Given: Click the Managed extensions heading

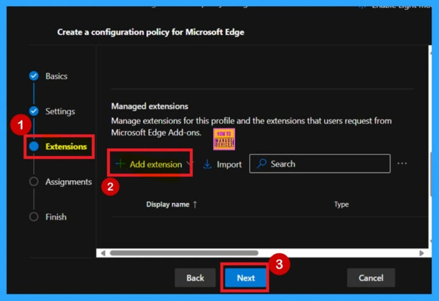Looking at the screenshot, I should pyautogui.click(x=150, y=106).
